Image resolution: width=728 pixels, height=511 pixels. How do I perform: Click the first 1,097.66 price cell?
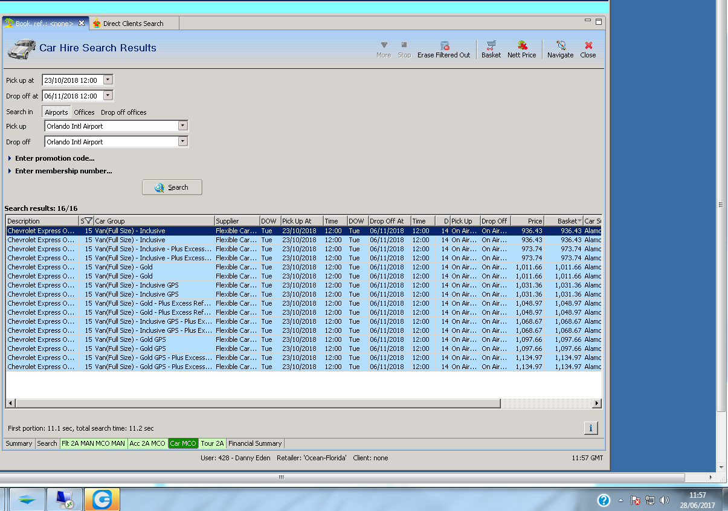pyautogui.click(x=529, y=339)
